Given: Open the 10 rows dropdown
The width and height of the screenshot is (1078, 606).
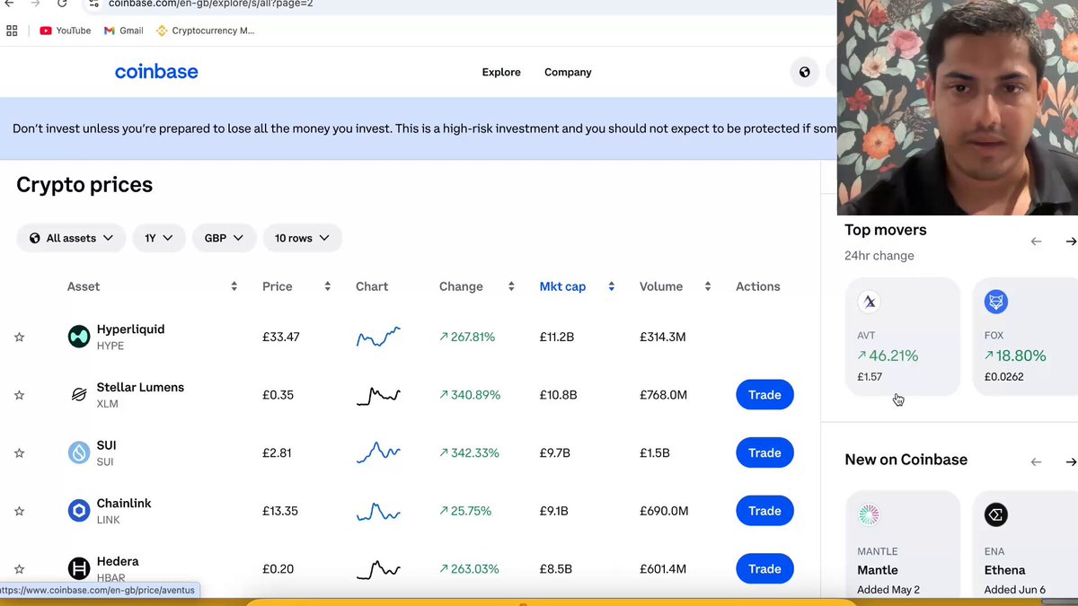Looking at the screenshot, I should click(303, 238).
